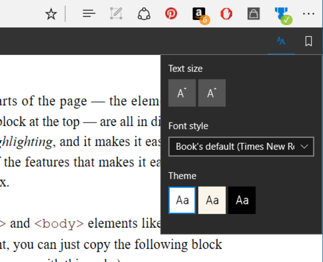
Task: Click the Font style dropdown chevron arrow
Action: coord(305,147)
